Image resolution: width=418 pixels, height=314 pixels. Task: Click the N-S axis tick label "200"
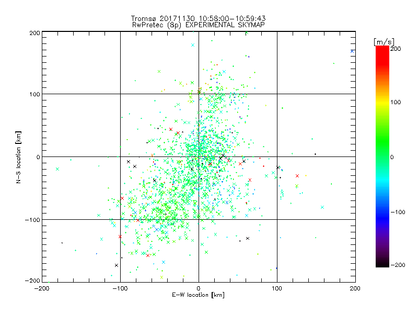click(x=34, y=33)
